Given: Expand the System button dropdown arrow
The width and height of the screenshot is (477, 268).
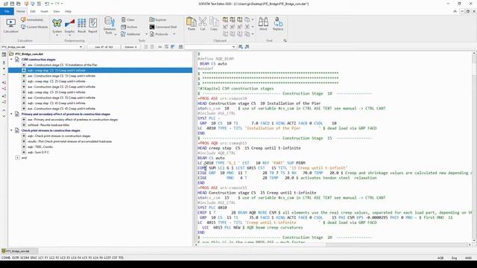Looking at the screenshot, I should pyautogui.click(x=57, y=35).
